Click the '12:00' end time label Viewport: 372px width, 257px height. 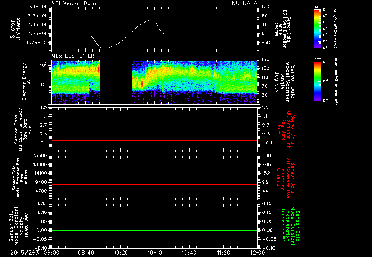point(258,253)
